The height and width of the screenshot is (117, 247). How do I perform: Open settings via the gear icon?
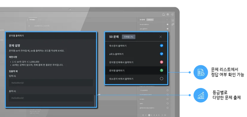click(x=168, y=14)
